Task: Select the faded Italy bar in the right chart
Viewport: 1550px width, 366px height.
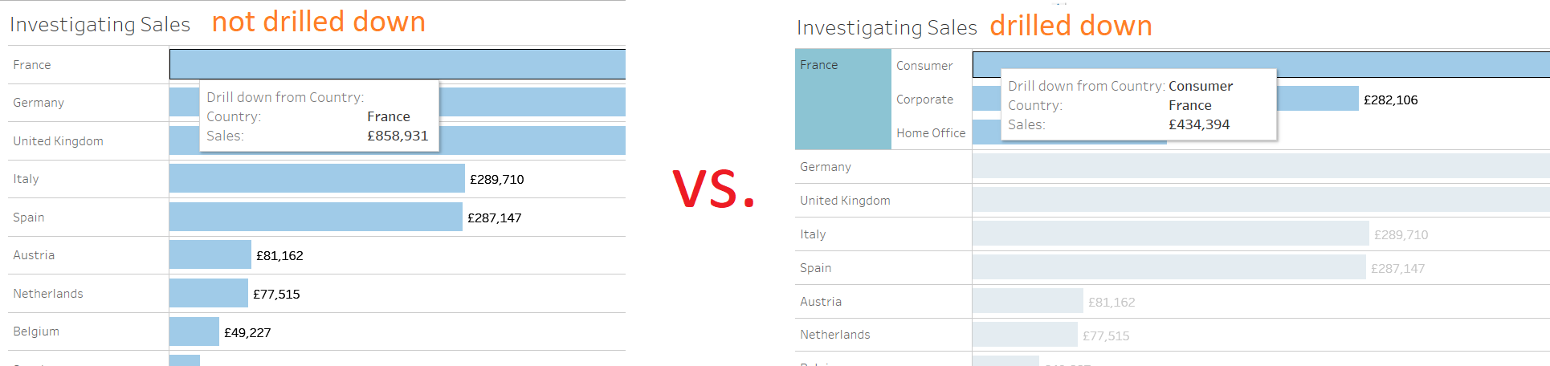Action: 1169,234
